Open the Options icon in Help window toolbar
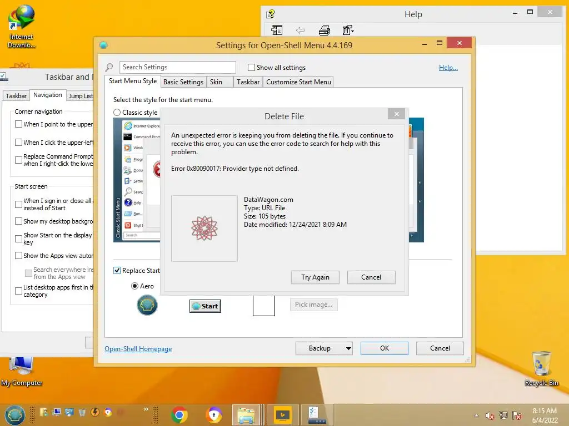Viewport: 569px width, 426px height. pyautogui.click(x=348, y=30)
